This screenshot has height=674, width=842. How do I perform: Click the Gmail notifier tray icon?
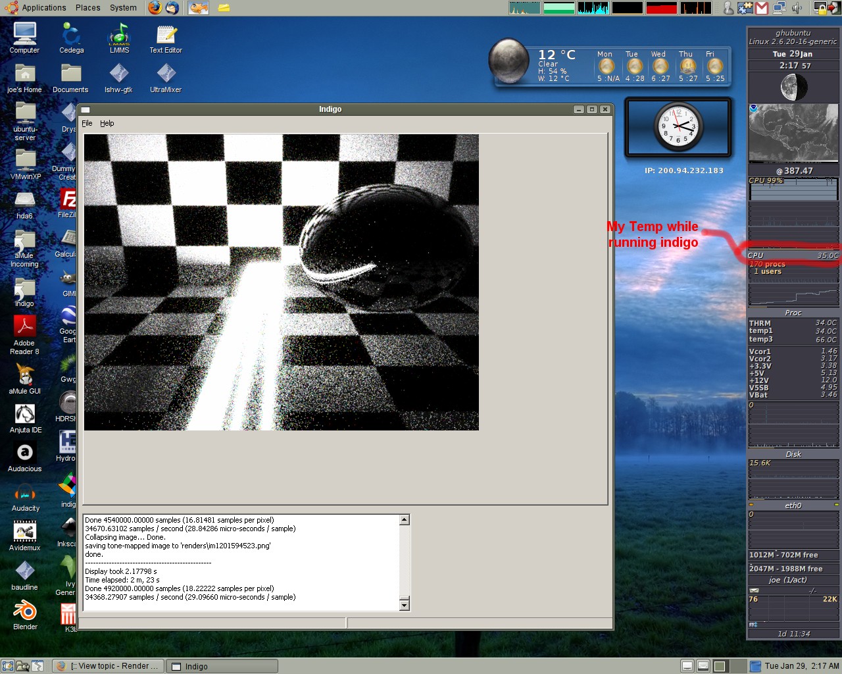[x=762, y=8]
